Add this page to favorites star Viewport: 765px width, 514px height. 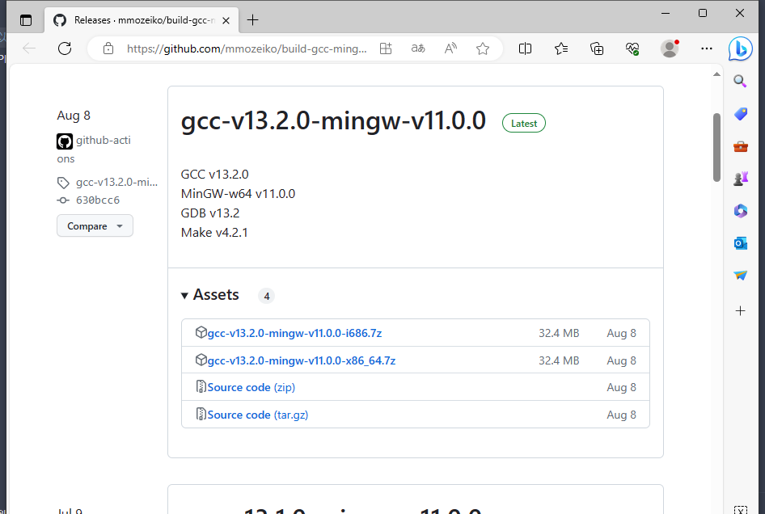click(x=483, y=48)
